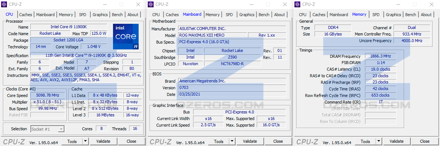440x146 pixels.
Task: Click the Package field Socket 1200 LGA
Action: [69, 40]
